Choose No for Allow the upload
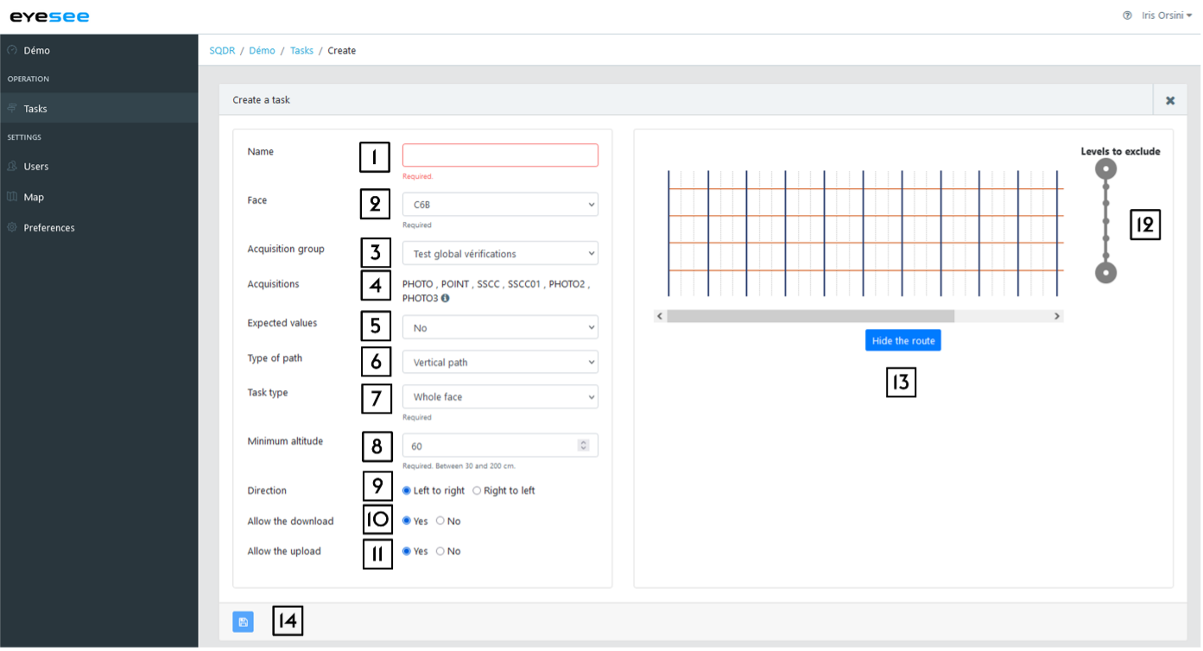The image size is (1203, 651). 440,552
